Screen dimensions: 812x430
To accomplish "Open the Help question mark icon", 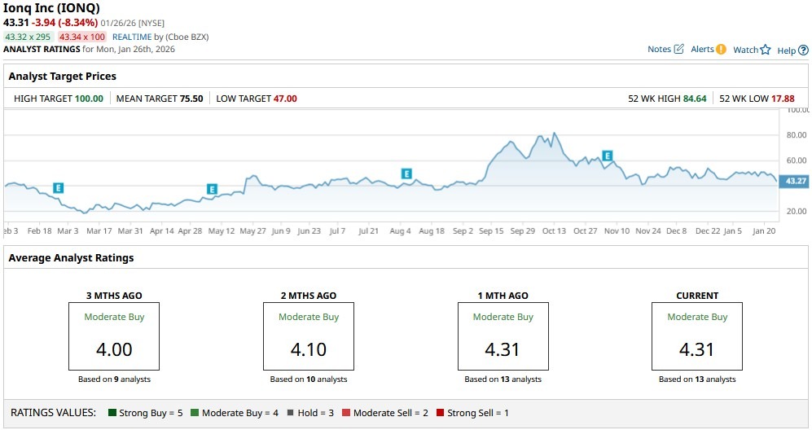I will click(x=803, y=50).
